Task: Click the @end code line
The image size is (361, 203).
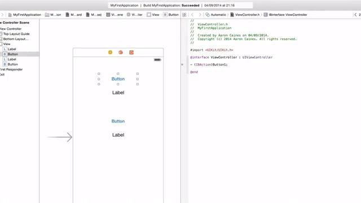Action: (194, 72)
